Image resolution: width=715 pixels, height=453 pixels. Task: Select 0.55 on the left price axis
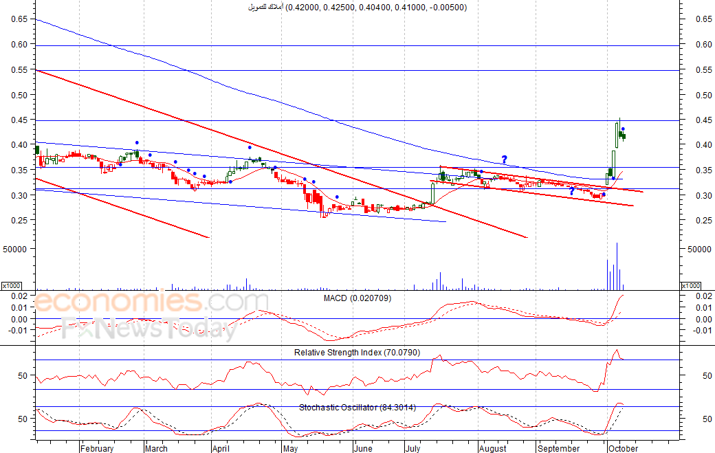tap(20, 69)
